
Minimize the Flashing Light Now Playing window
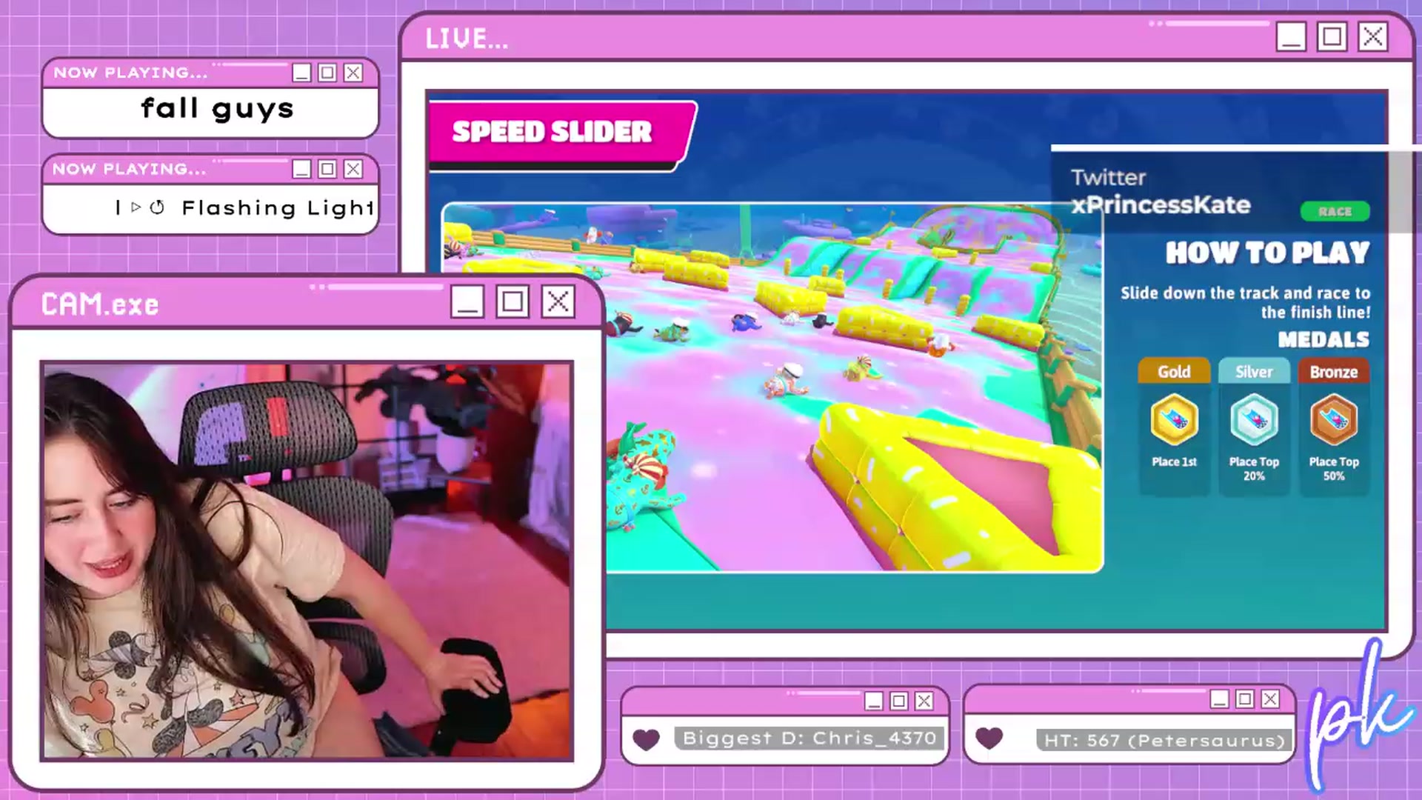click(301, 169)
